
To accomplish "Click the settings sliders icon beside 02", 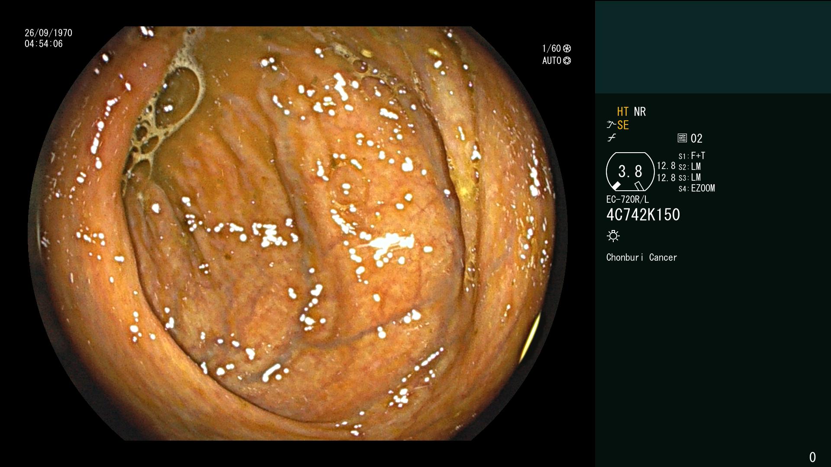I will pos(682,138).
